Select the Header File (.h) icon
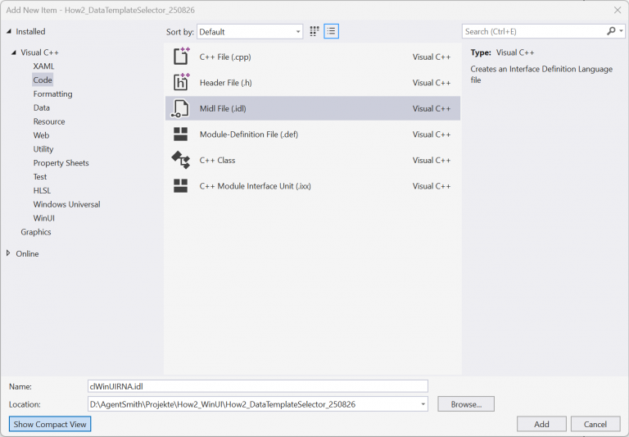This screenshot has width=629, height=437. [181, 82]
